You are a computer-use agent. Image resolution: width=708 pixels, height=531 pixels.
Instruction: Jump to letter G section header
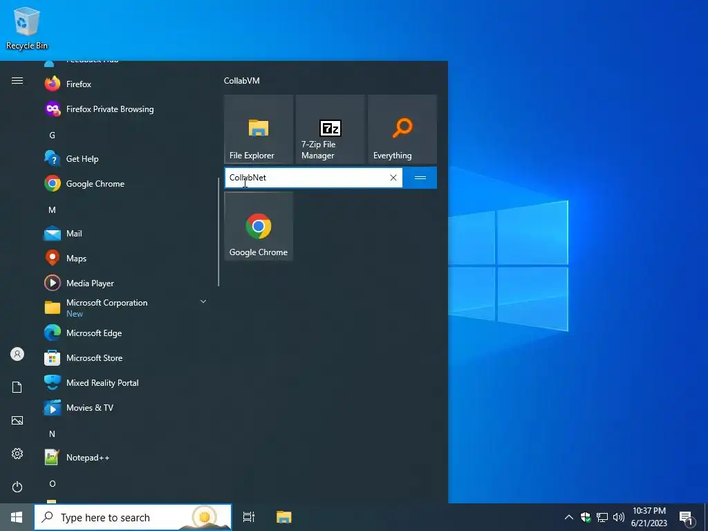(x=53, y=135)
